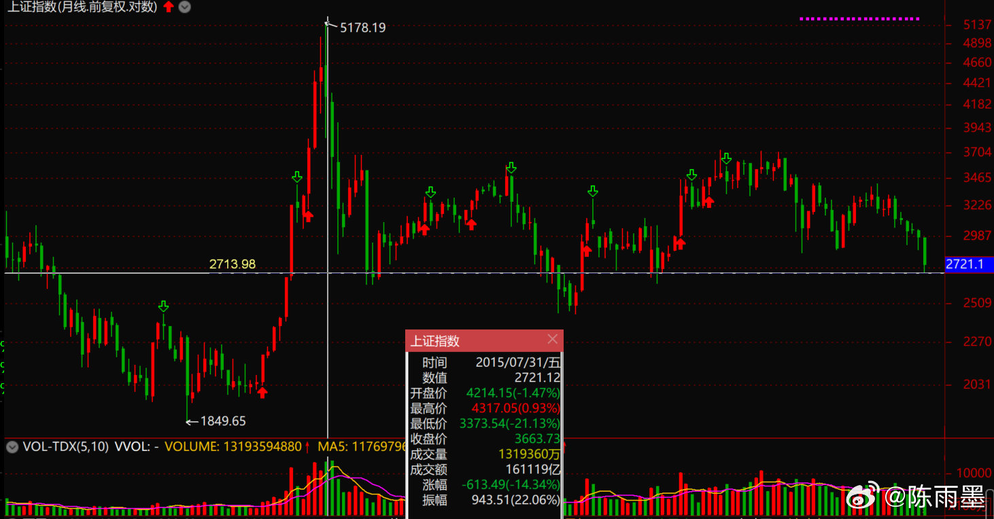Viewport: 994px width, 519px height.
Task: Click the earliest green sell arrow on the chart
Action: 163,306
